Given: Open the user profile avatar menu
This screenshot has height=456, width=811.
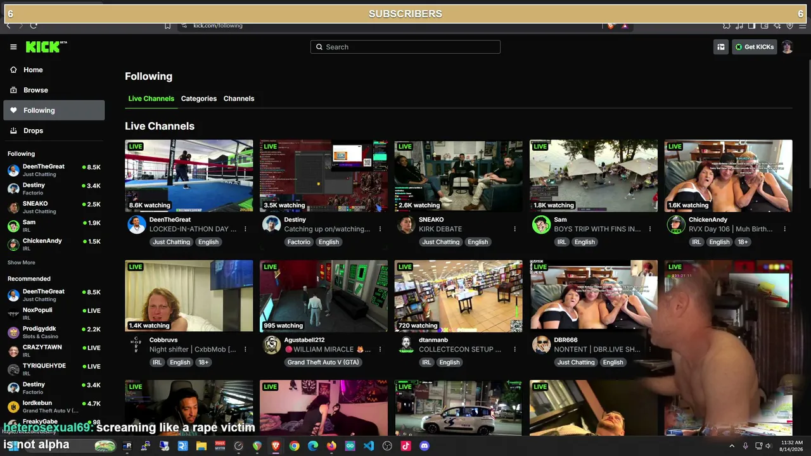Looking at the screenshot, I should (x=787, y=47).
